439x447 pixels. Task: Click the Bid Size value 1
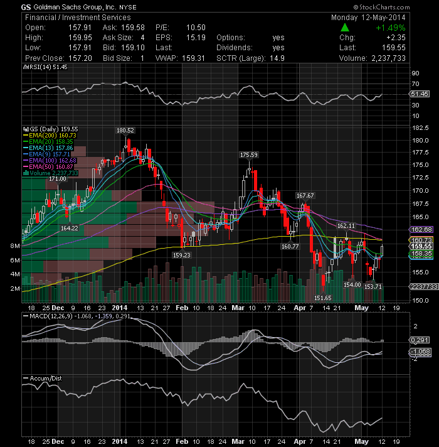(x=142, y=58)
